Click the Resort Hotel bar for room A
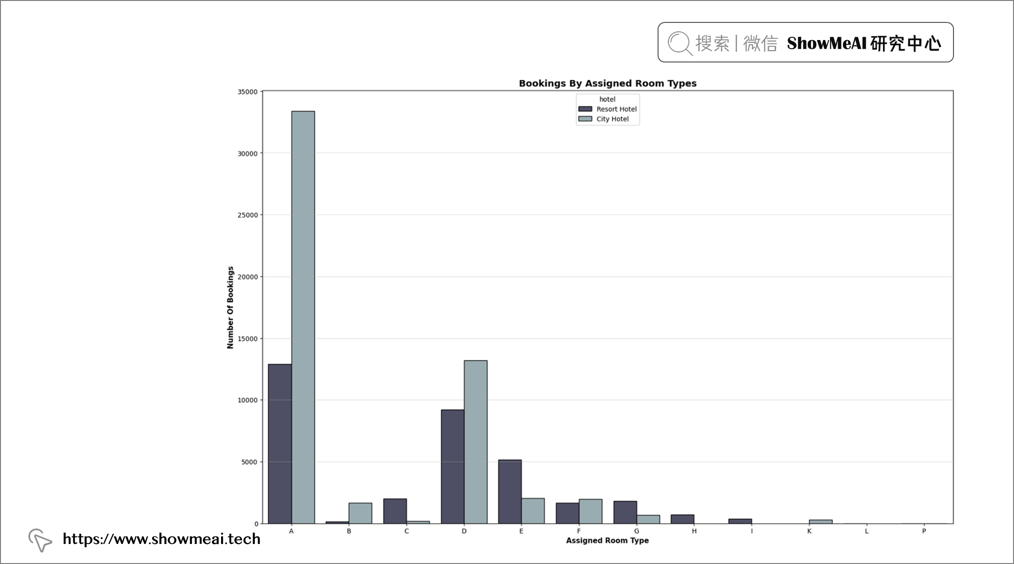1014x564 pixels. point(280,443)
